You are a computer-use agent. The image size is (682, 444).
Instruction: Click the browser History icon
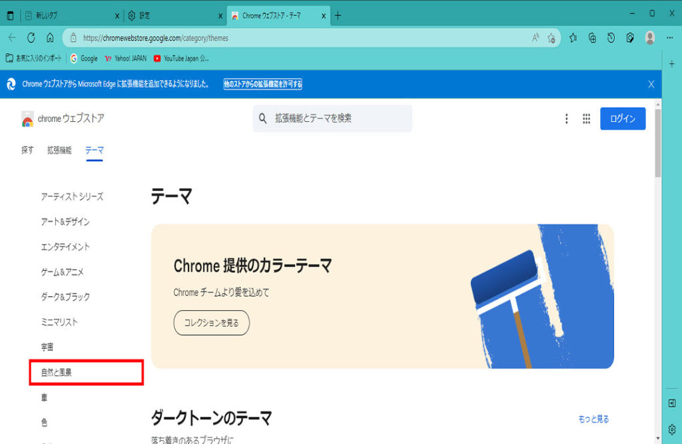[611, 38]
